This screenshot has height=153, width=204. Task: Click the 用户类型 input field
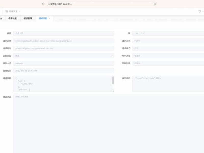point(168,56)
